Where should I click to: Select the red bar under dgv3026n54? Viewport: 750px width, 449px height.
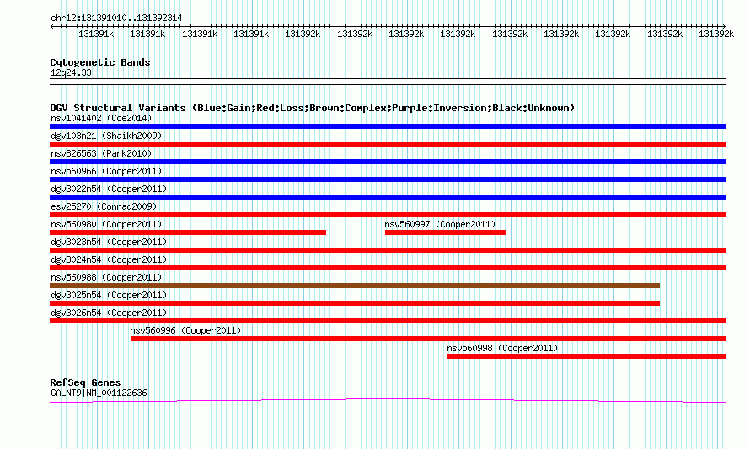pyautogui.click(x=388, y=321)
